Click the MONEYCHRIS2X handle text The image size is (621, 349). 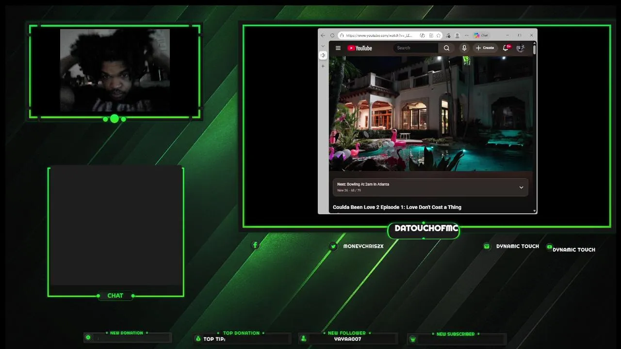tap(363, 246)
